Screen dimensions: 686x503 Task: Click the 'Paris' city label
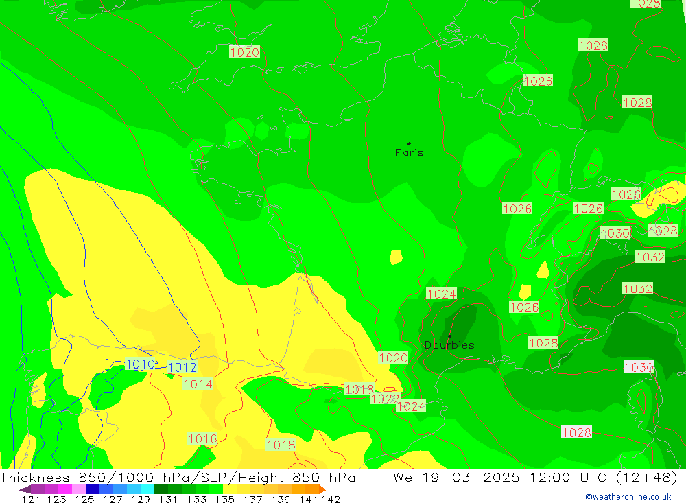pyautogui.click(x=409, y=153)
